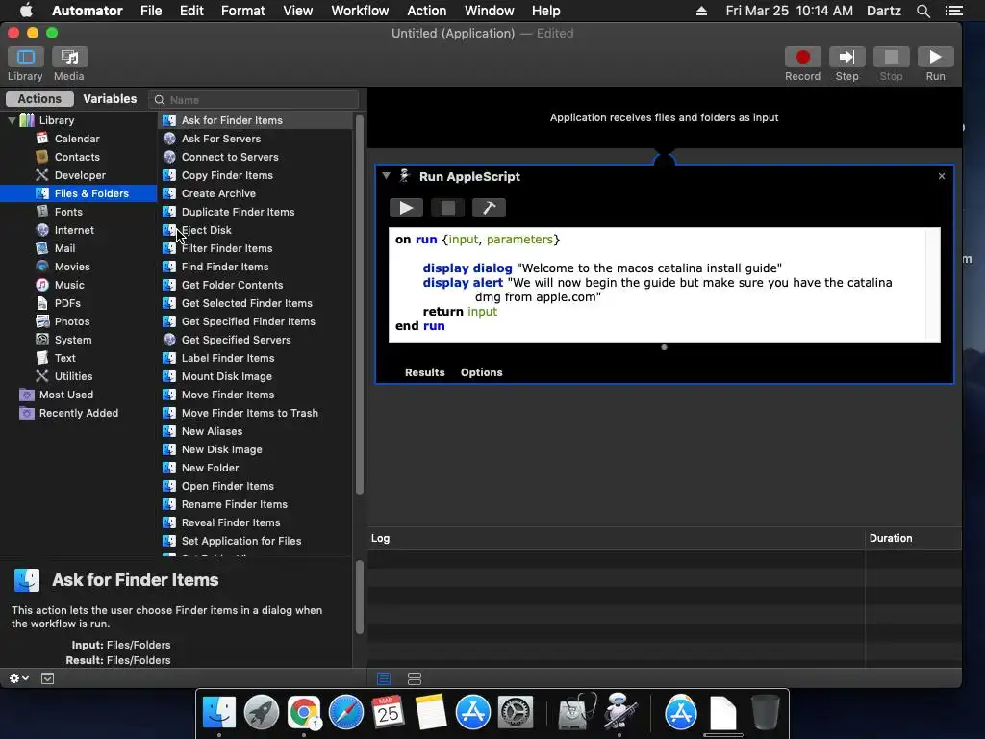Open the Format menu
Screen dimensions: 985x739
coord(243,11)
